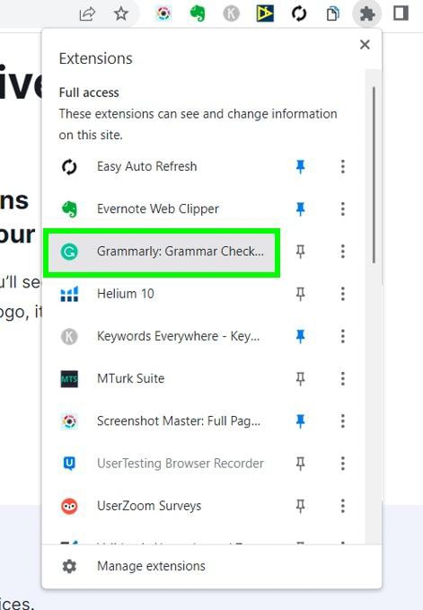The image size is (423, 610).
Task: Open the Evernote elephant icon in toolbar
Action: pos(198,14)
